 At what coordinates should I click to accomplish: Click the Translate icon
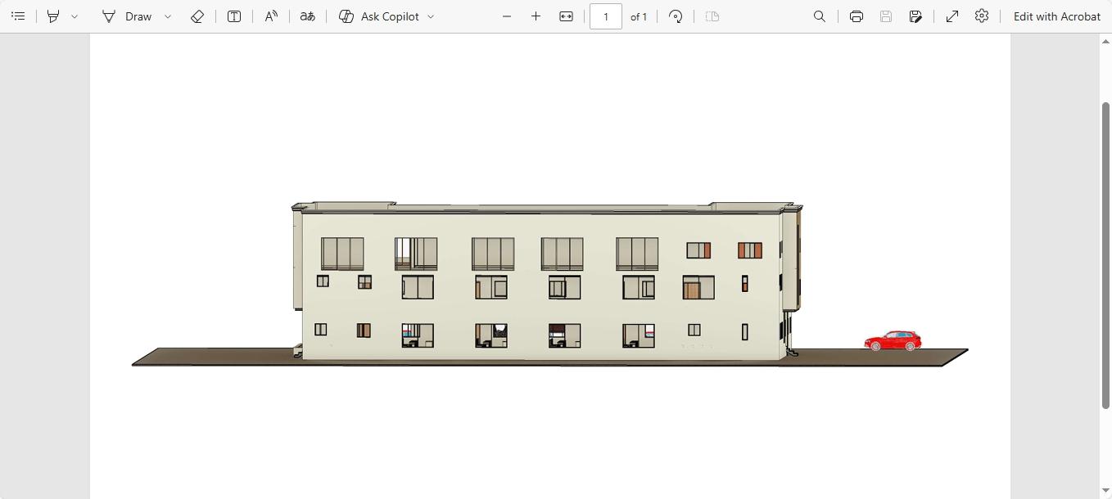tap(308, 16)
